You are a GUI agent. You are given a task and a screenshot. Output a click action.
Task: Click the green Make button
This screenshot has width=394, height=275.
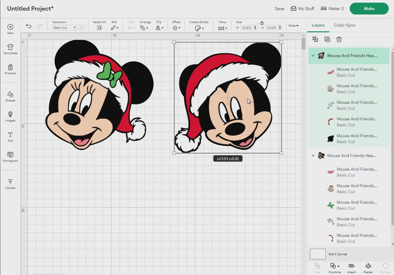(x=369, y=9)
